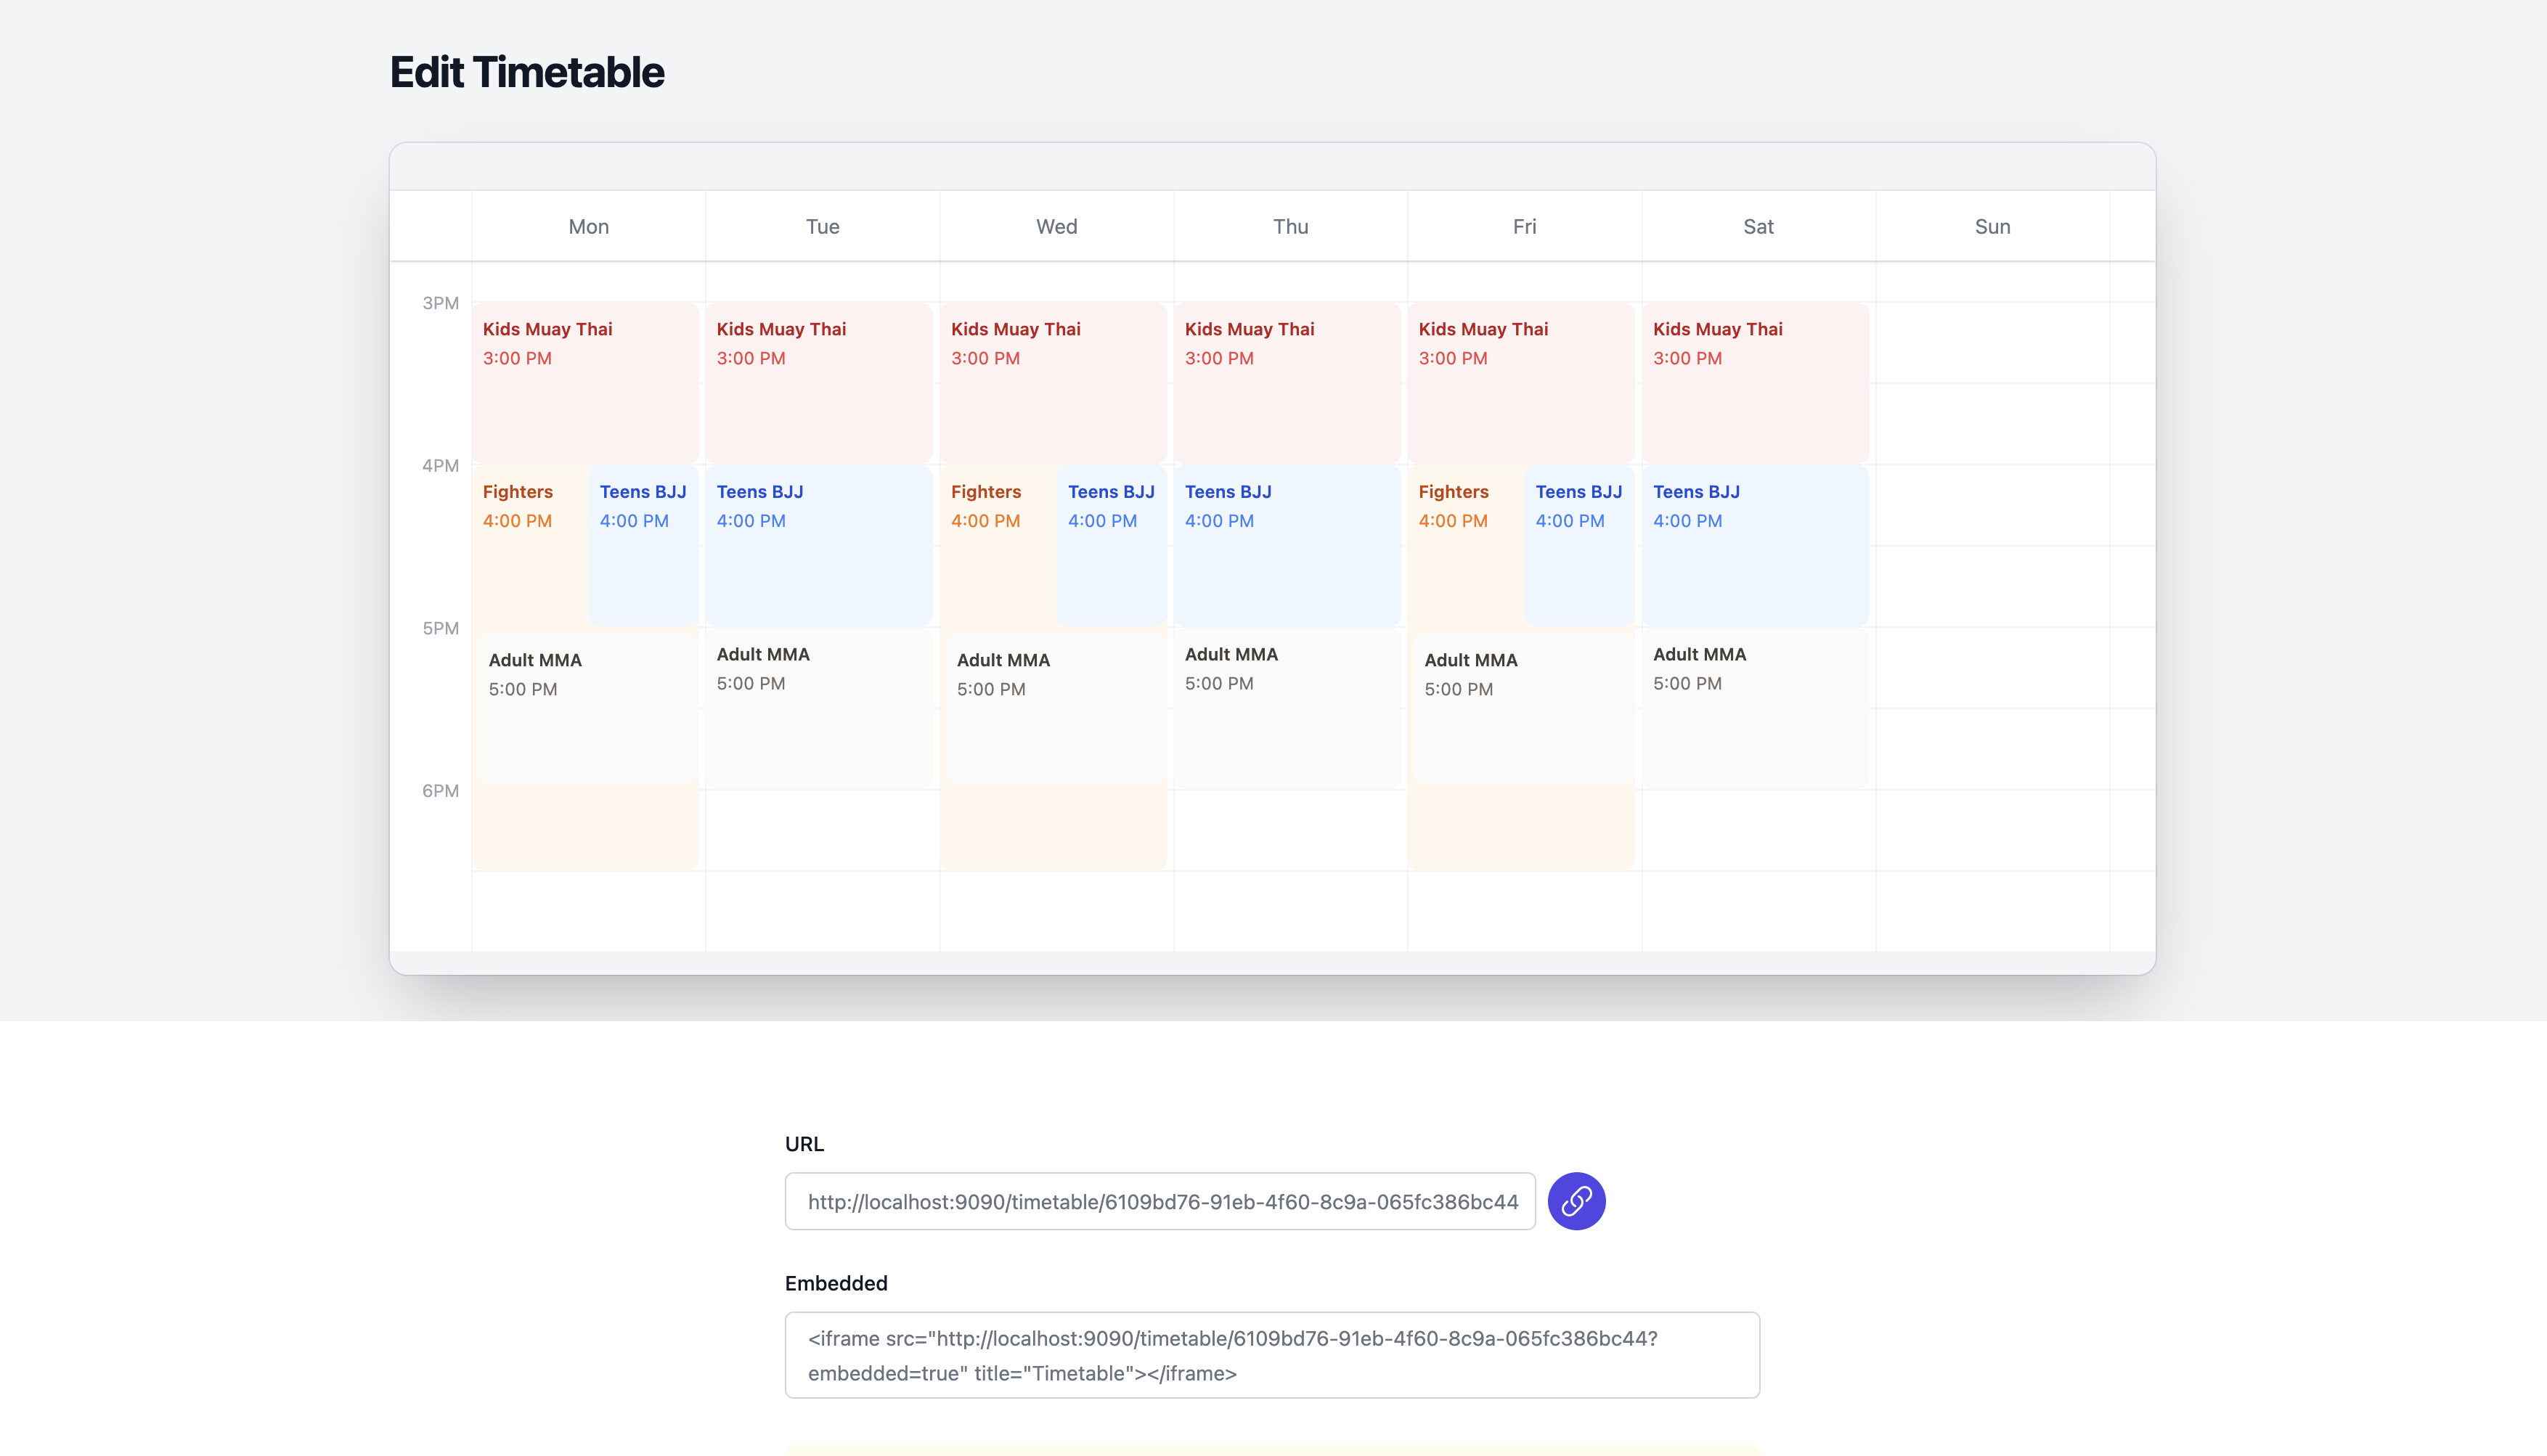Click the copy link icon button
The width and height of the screenshot is (2547, 1456).
pyautogui.click(x=1576, y=1201)
